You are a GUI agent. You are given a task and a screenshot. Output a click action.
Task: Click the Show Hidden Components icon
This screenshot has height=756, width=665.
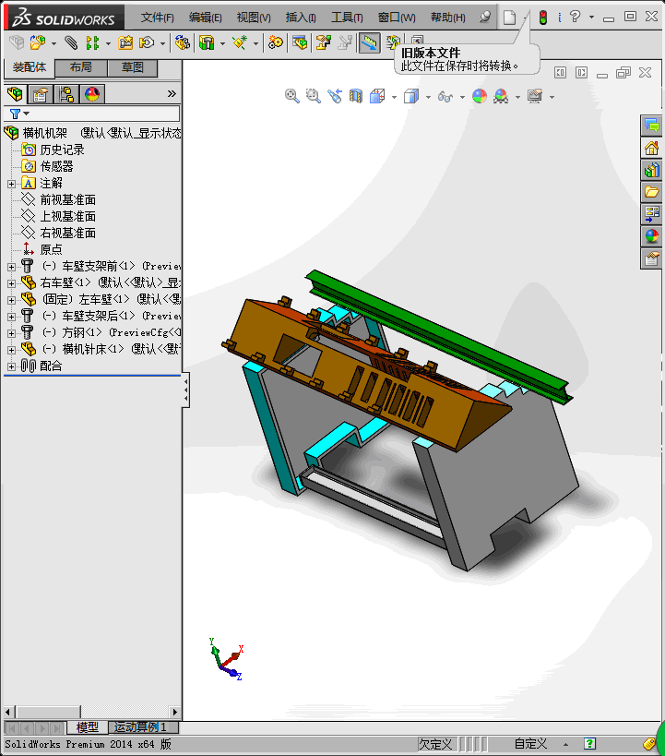[x=182, y=42]
